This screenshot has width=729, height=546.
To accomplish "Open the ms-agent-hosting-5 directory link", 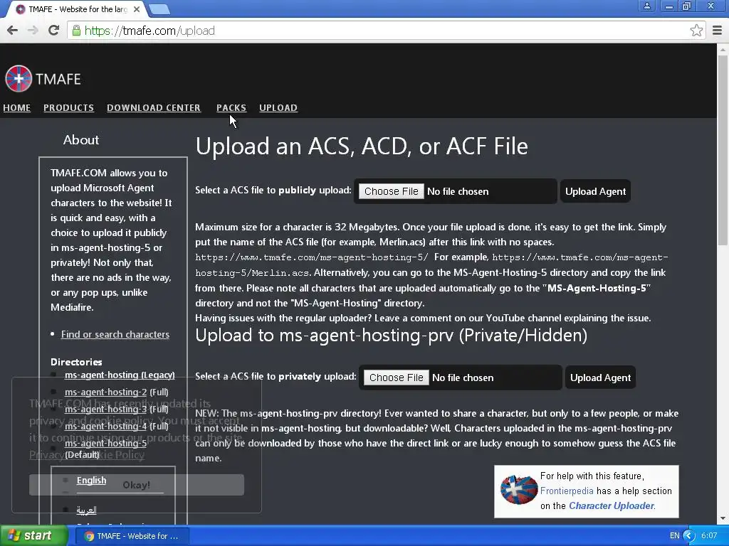I will pos(105,444).
